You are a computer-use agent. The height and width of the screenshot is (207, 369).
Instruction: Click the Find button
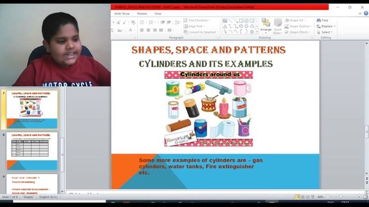322,21
